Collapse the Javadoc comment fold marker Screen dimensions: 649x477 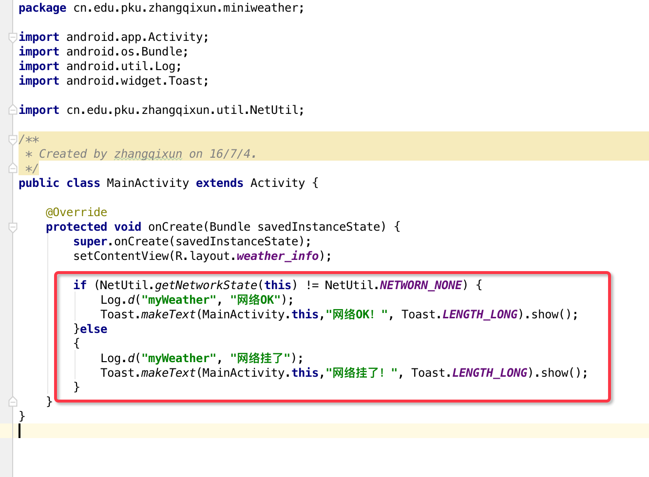click(13, 140)
